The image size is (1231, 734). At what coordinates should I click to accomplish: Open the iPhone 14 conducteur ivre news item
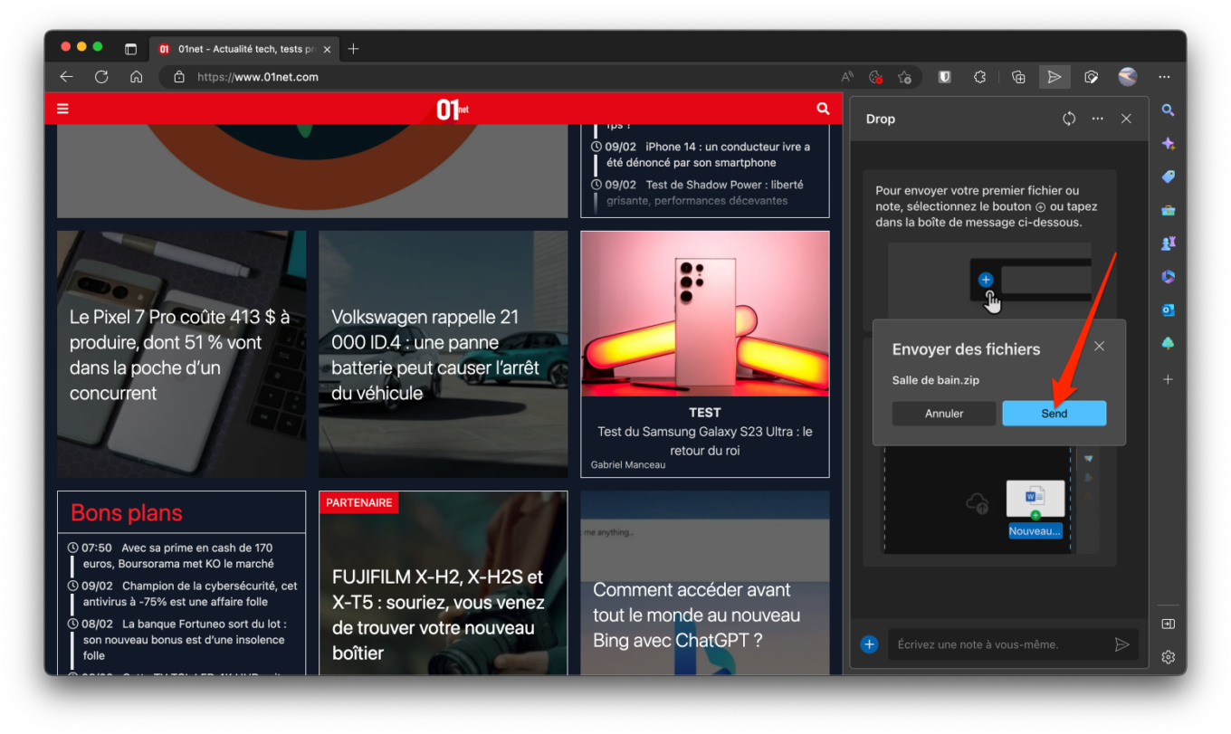pyautogui.click(x=709, y=155)
